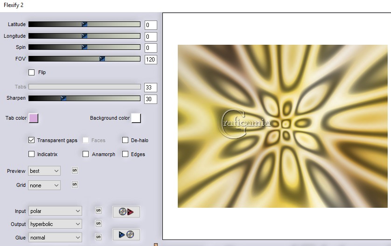Click the Spin slider handle
The image size is (391, 246).
(84, 47)
